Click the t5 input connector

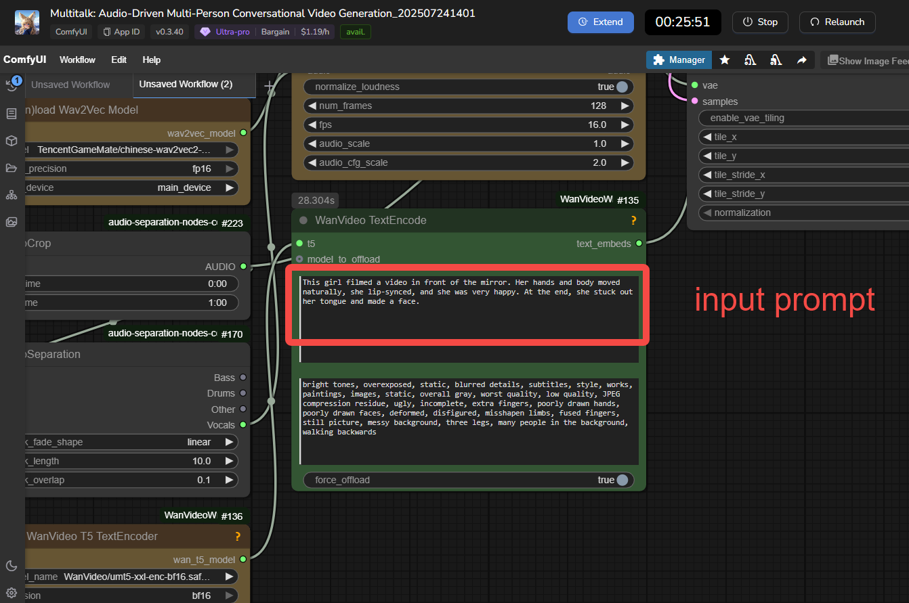tap(299, 244)
